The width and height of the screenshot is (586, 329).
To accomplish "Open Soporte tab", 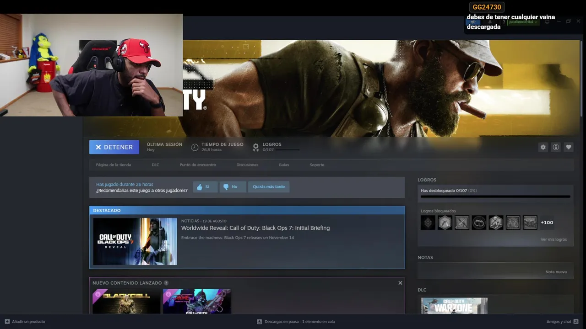I will tap(317, 165).
